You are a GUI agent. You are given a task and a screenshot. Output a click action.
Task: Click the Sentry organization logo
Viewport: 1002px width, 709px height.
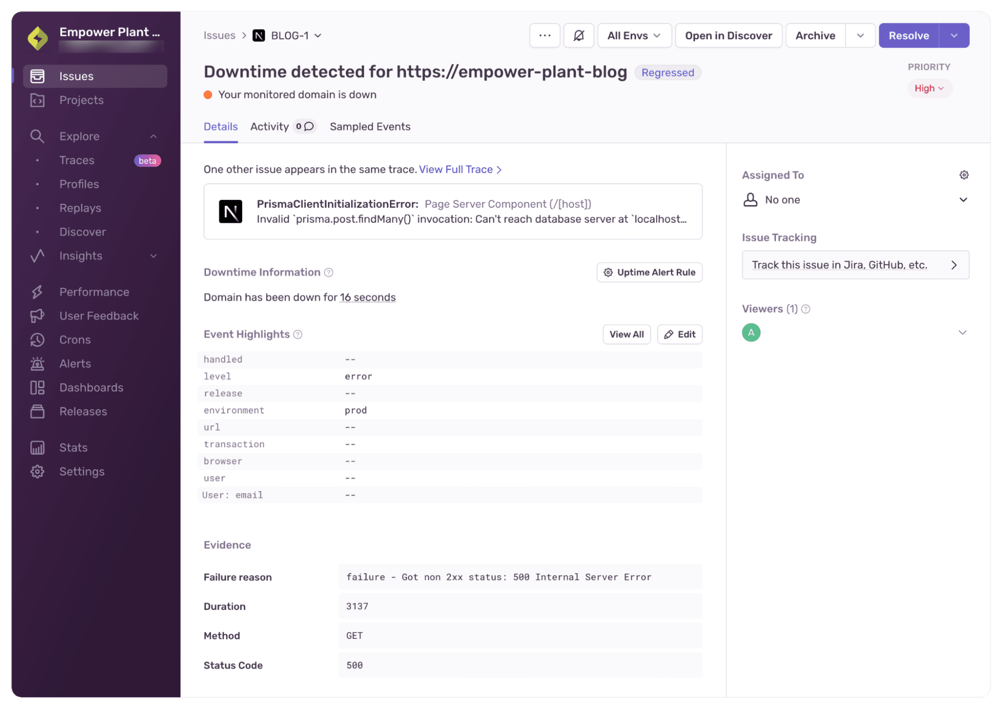point(38,38)
